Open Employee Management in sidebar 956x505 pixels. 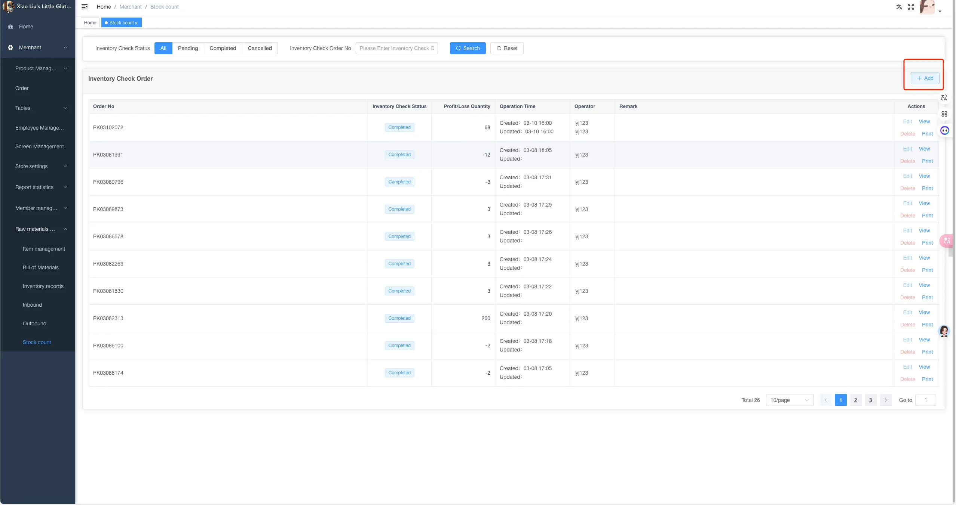click(37, 128)
